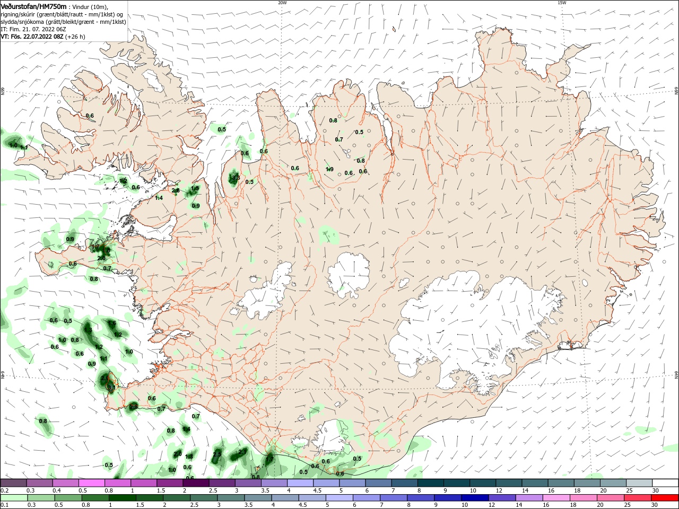This screenshot has height=509, width=679.
Task: Click upper legend swatch between 20 and 25
Action: click(x=613, y=483)
